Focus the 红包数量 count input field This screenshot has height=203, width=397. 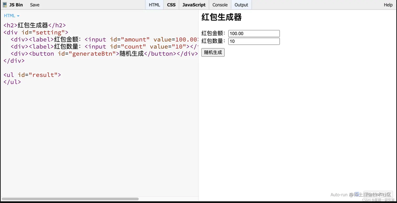pyautogui.click(x=254, y=41)
